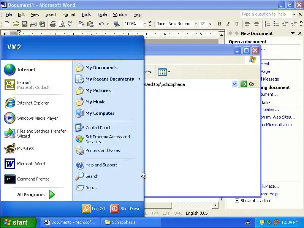Center text using the Word toolbar
The width and height of the screenshot is (304, 228).
[x=256, y=24]
